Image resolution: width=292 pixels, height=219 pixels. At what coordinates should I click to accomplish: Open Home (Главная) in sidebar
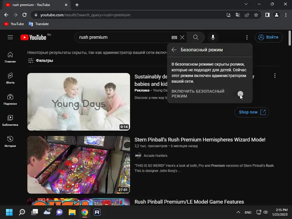(10, 57)
